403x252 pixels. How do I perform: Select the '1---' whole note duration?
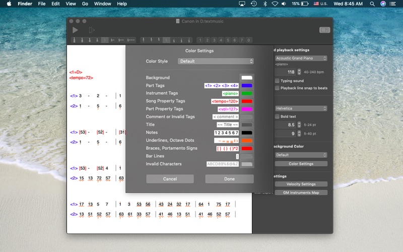pyautogui.click(x=131, y=40)
